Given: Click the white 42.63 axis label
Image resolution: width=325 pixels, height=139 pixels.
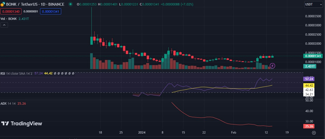Looking at the screenshot, I should [x=309, y=90].
